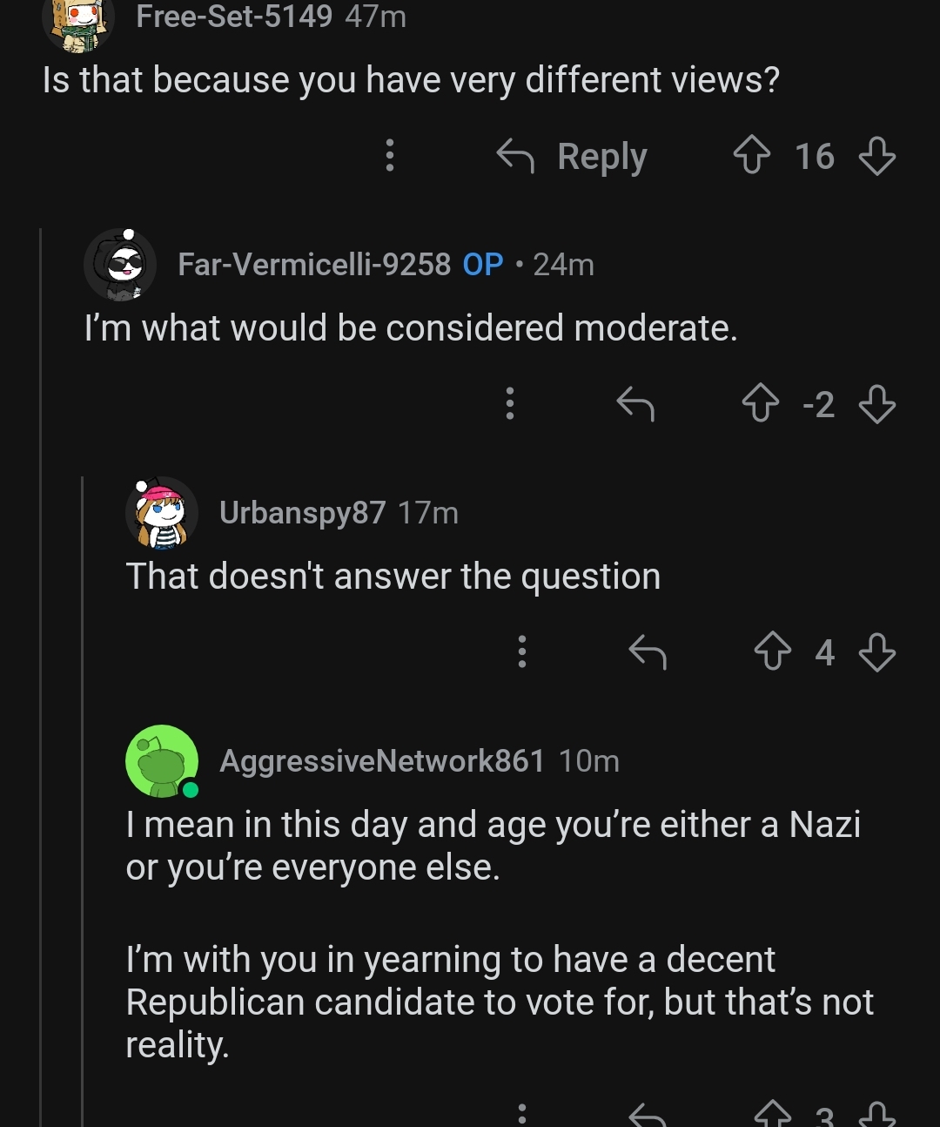Open the overflow menu on Free-Set-5149's comment

tap(390, 157)
